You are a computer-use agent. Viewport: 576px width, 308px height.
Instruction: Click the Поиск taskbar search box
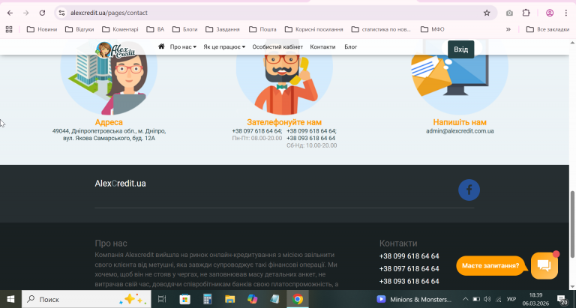click(x=86, y=299)
